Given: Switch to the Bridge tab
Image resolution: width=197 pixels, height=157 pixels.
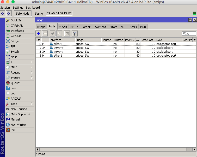Looking at the screenshot, I should [41, 27].
